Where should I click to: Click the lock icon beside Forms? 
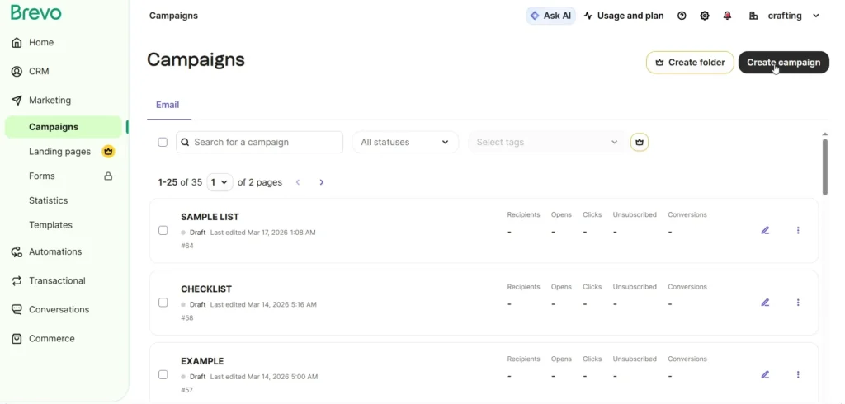108,176
